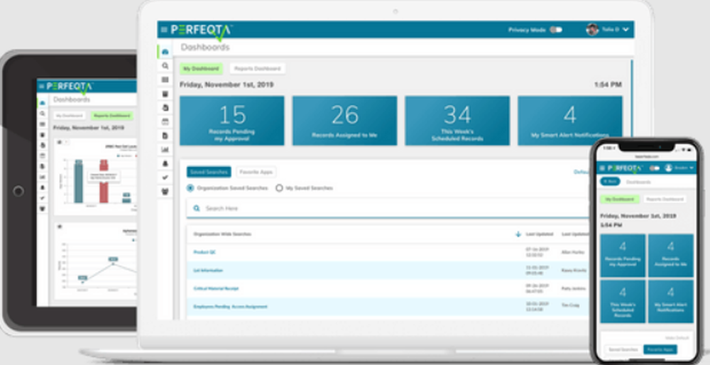Open the bar chart reports icon in laptop sidebar
The height and width of the screenshot is (365, 710).
coord(165,149)
